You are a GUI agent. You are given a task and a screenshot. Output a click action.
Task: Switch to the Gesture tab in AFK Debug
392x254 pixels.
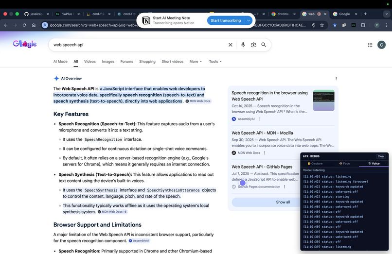[315, 163]
